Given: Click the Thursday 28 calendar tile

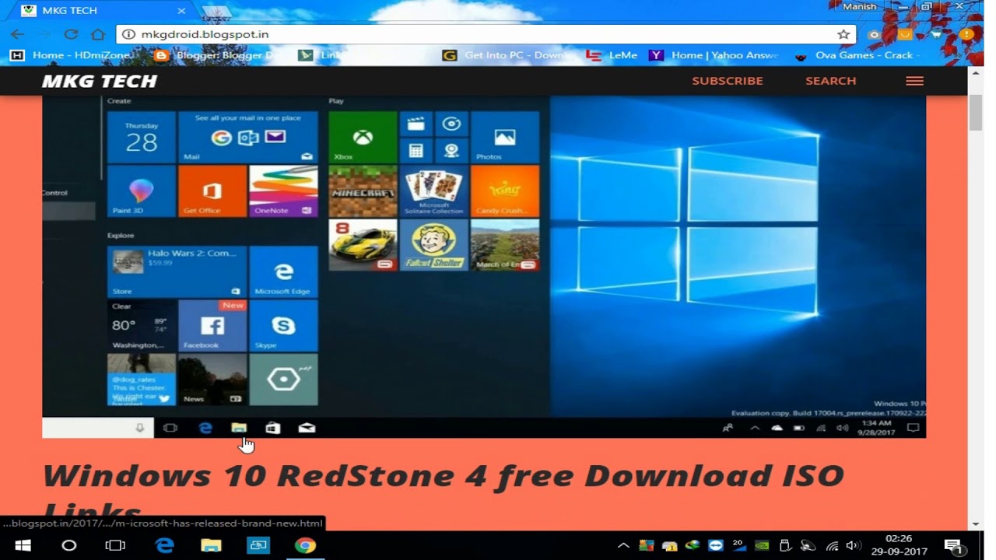Looking at the screenshot, I should click(x=141, y=137).
